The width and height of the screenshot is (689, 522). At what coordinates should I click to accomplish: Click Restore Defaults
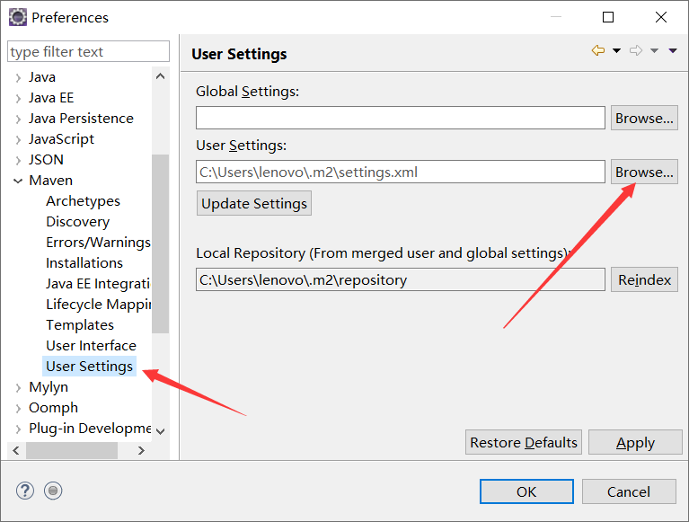point(524,442)
